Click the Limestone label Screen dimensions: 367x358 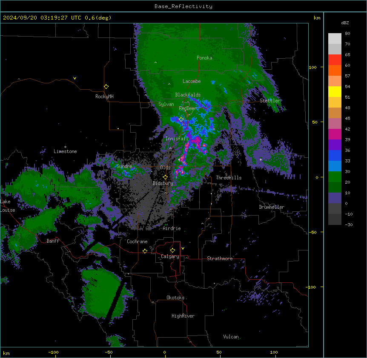tap(65, 151)
